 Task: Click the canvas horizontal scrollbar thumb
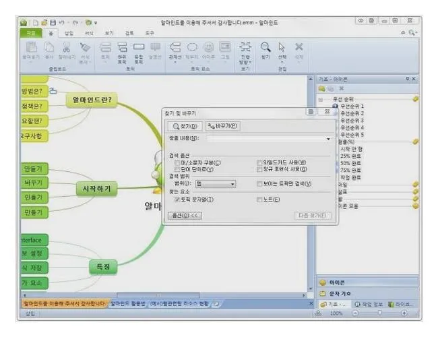tap(158, 295)
